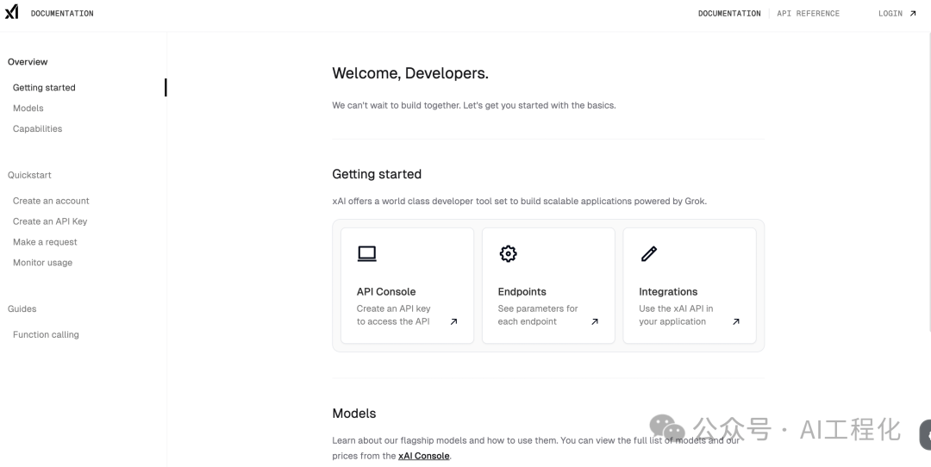Click the arrow icon in Endpoints card
The image size is (931, 467).
tap(595, 321)
